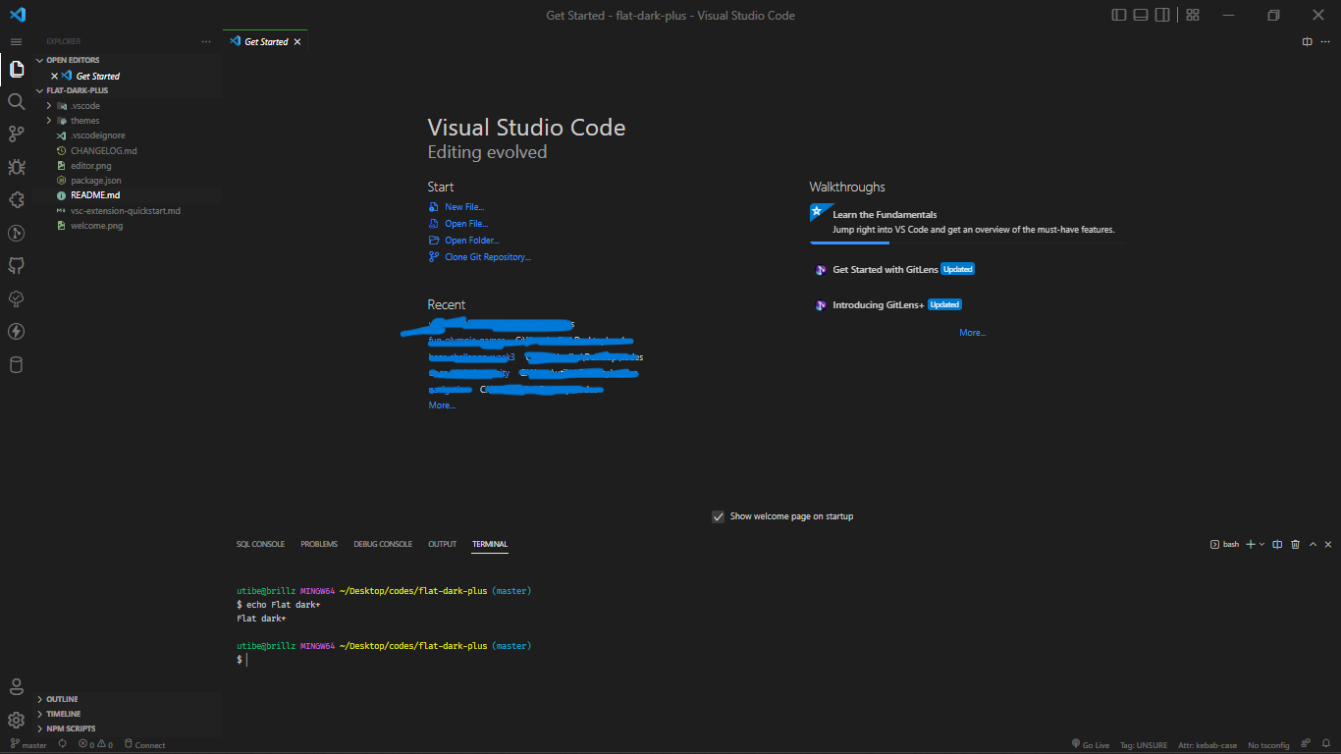Click the sync changes icon in status bar

pyautogui.click(x=62, y=744)
